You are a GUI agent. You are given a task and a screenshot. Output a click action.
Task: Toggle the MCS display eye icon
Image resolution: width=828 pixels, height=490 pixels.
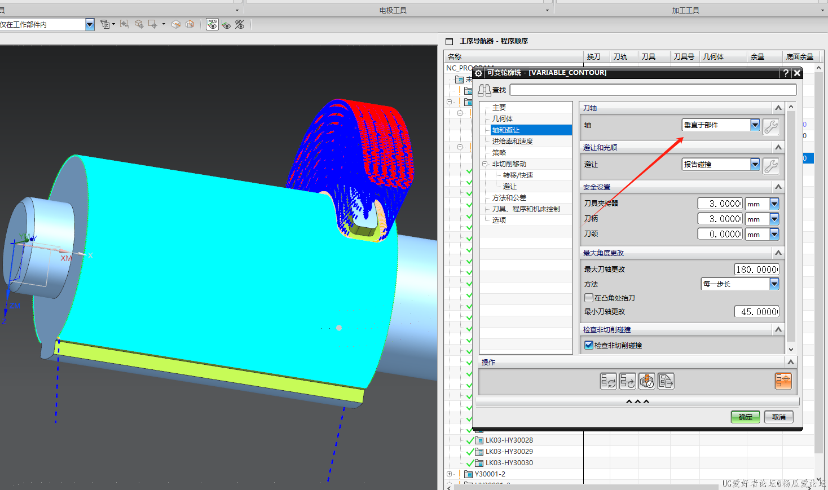click(x=212, y=24)
